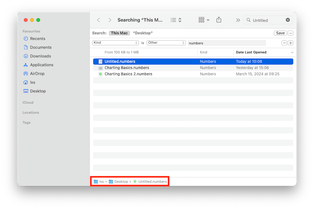
Task: Close the Finder window with red button
Action: click(x=26, y=20)
